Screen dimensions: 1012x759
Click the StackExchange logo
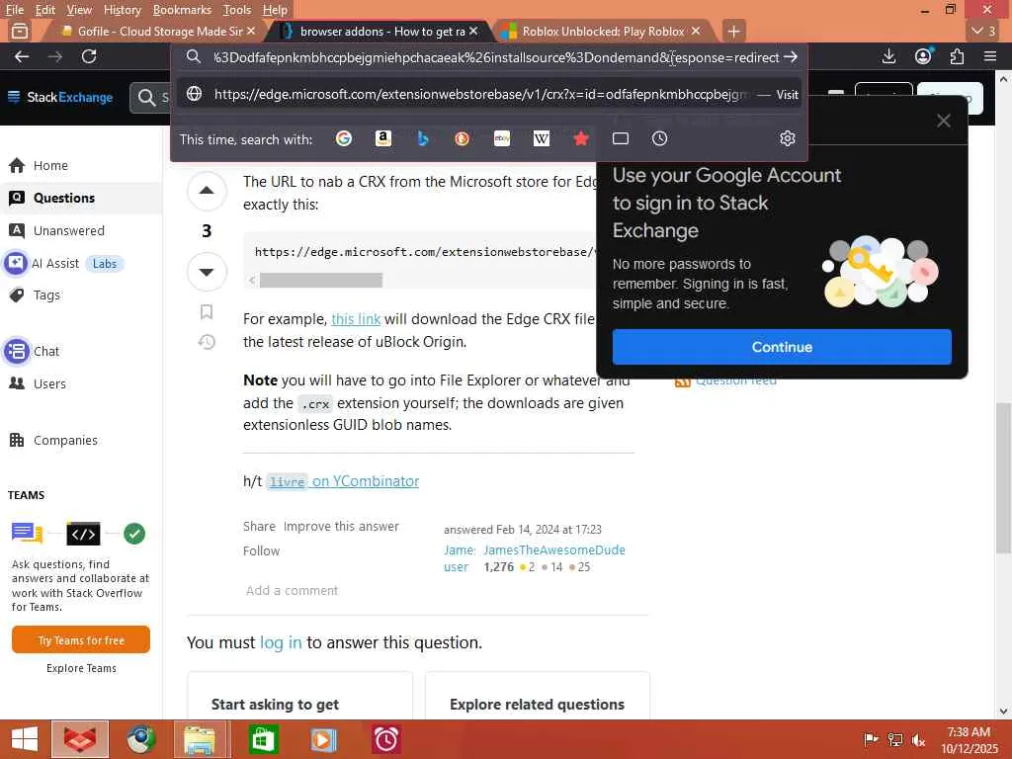pyautogui.click(x=60, y=98)
